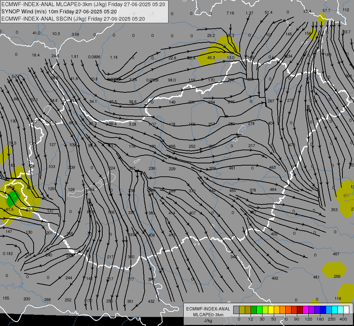Click the white swatch at legend end
The height and width of the screenshot is (326, 354).
tap(346, 310)
